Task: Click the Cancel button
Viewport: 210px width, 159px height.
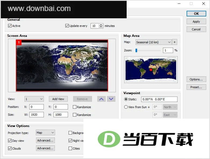Action: coord(196,29)
